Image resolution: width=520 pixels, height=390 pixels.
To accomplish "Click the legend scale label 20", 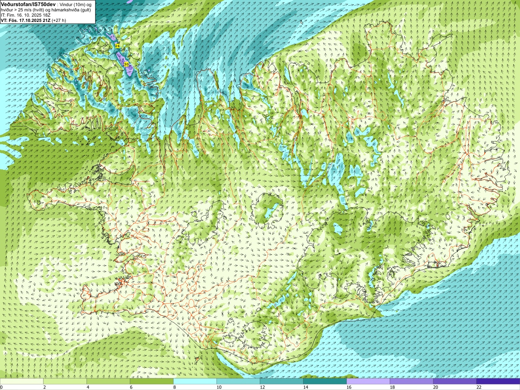I will pyautogui.click(x=435, y=387).
